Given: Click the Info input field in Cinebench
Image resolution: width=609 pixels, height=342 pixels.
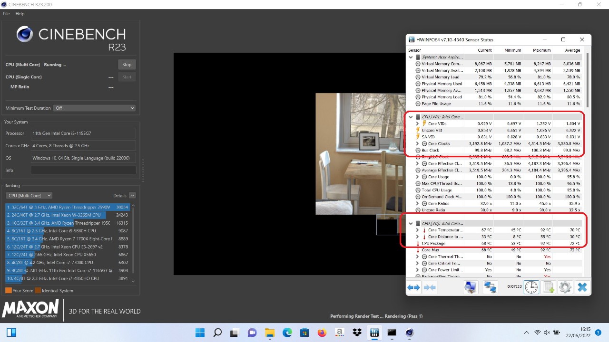Looking at the screenshot, I should tap(84, 170).
